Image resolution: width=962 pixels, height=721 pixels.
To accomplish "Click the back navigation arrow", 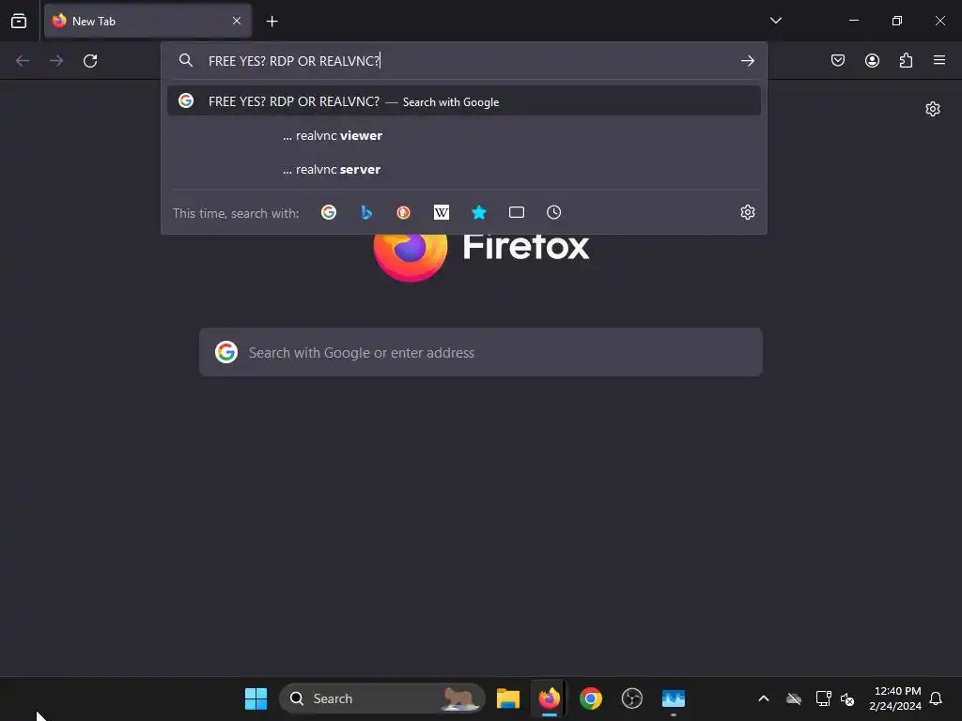I will [x=23, y=61].
